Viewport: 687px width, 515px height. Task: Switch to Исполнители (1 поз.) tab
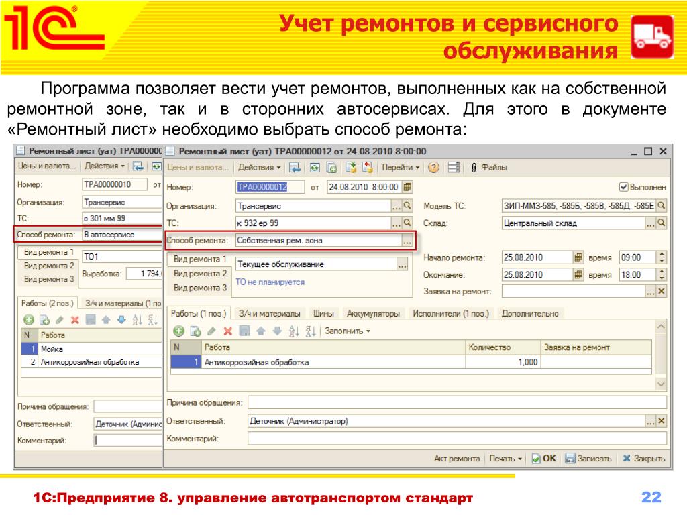click(x=451, y=314)
